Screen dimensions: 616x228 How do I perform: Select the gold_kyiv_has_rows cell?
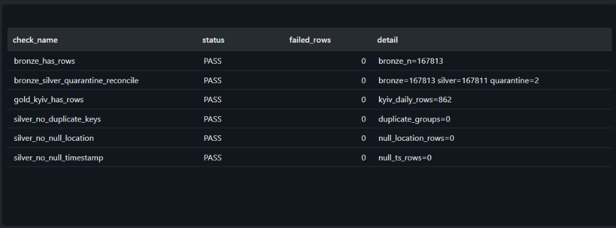click(x=49, y=100)
